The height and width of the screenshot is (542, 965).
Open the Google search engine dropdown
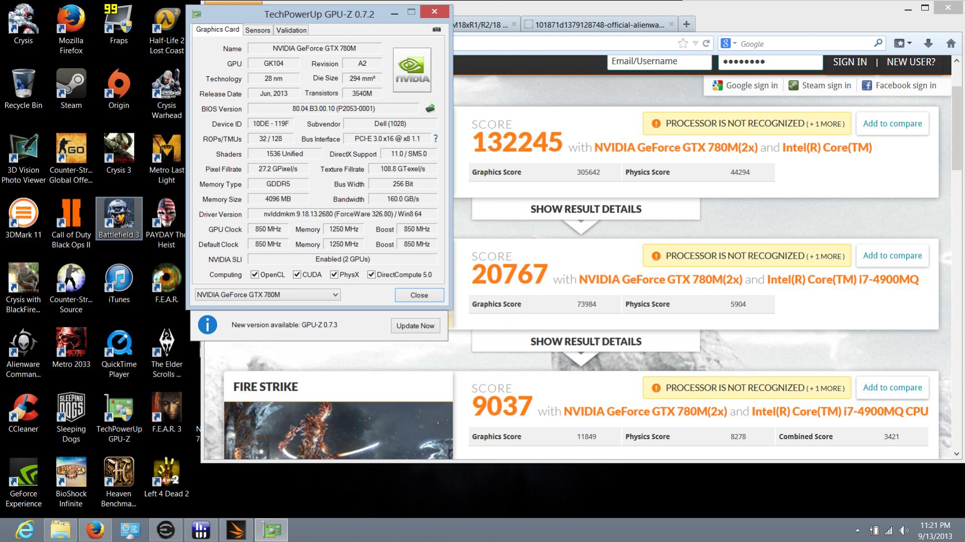(729, 44)
